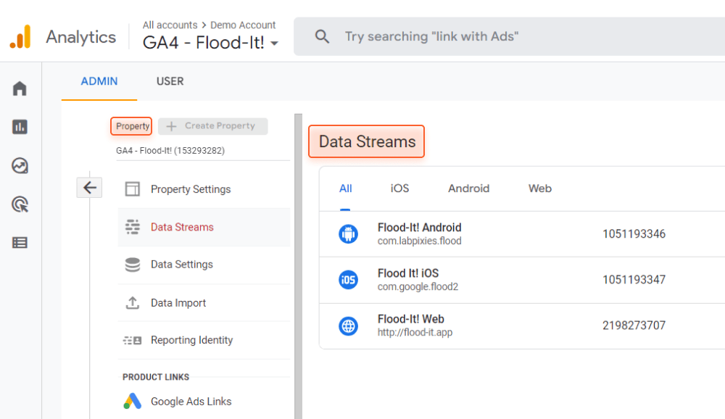Open the Reports bar chart icon

coord(20,127)
